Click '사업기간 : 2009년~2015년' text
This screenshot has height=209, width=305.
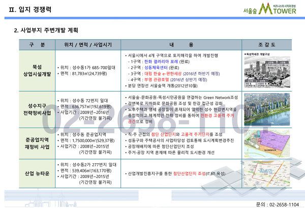tap(83, 176)
